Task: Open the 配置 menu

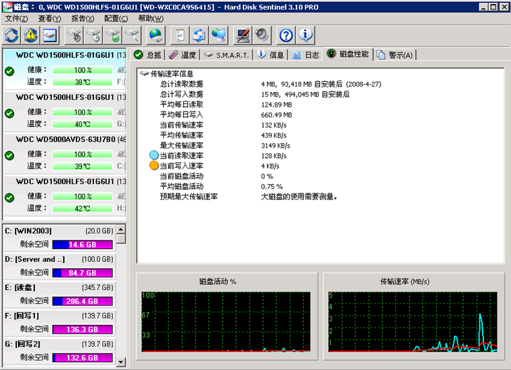Action: tap(116, 19)
